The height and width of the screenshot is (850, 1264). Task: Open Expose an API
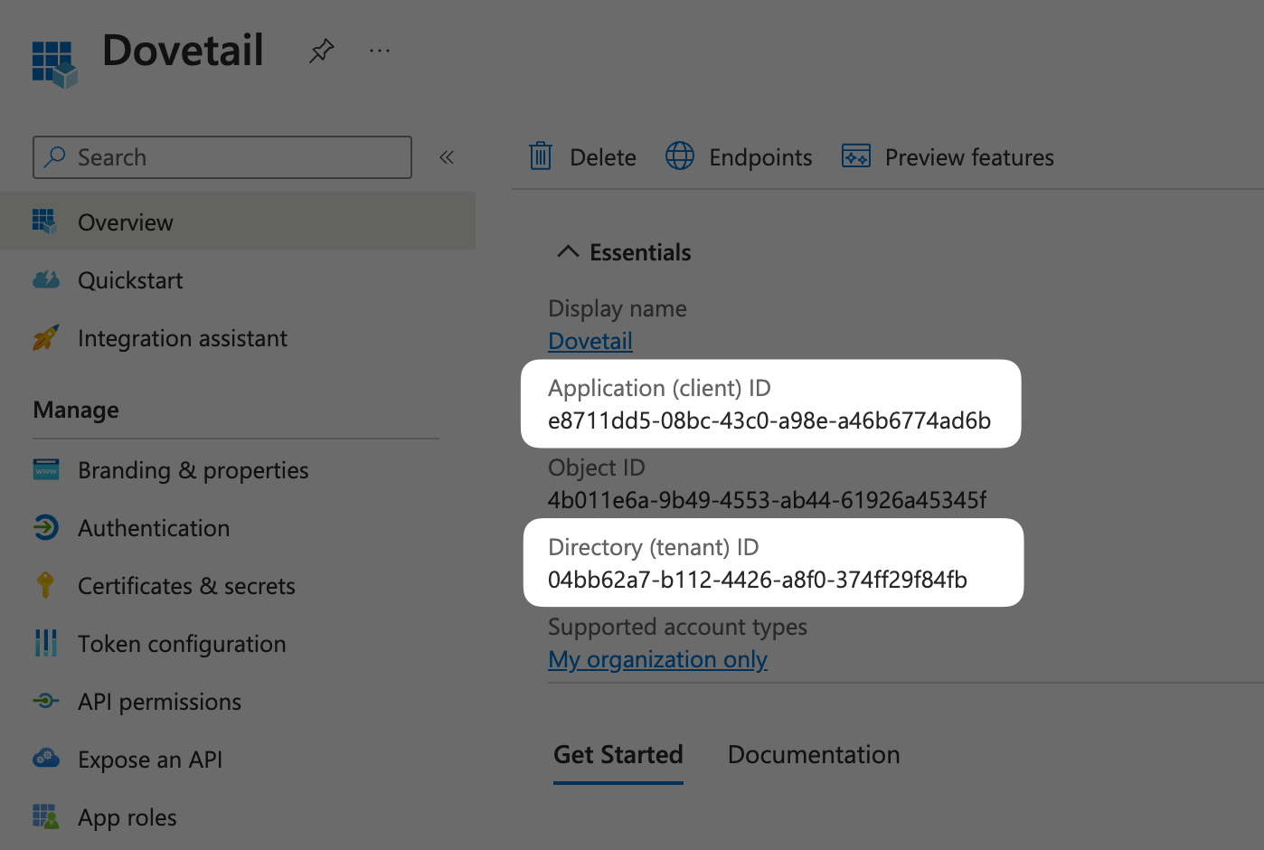point(150,760)
